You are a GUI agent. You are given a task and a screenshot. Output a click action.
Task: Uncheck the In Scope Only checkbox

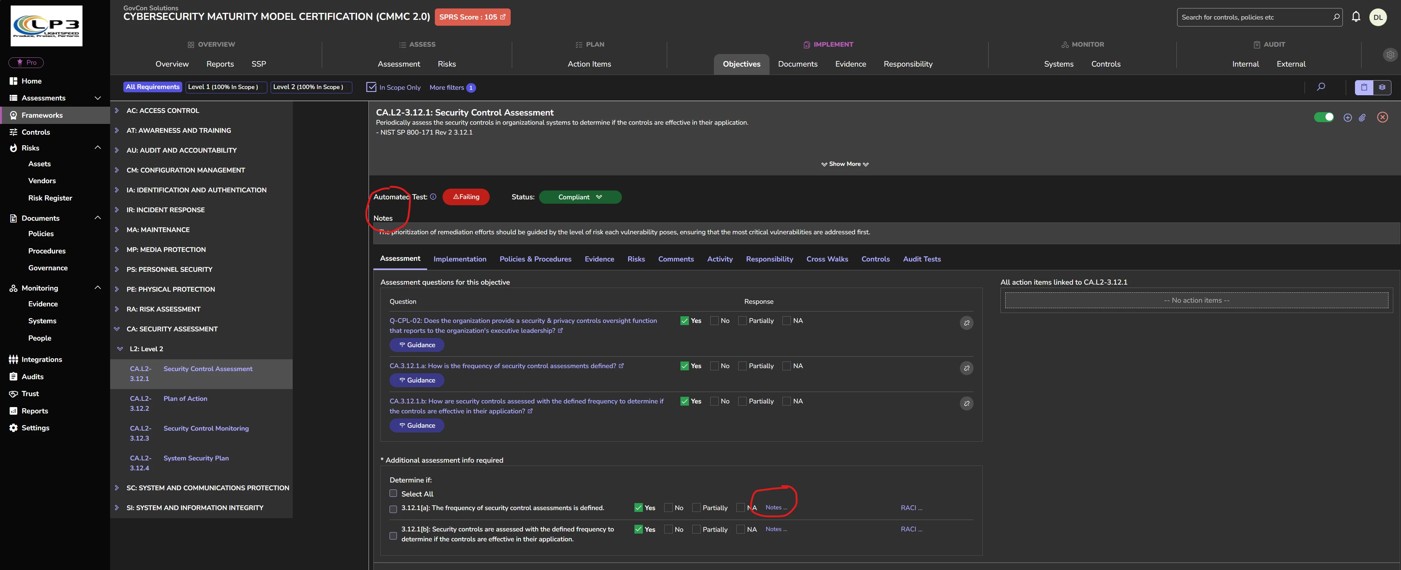pyautogui.click(x=372, y=87)
